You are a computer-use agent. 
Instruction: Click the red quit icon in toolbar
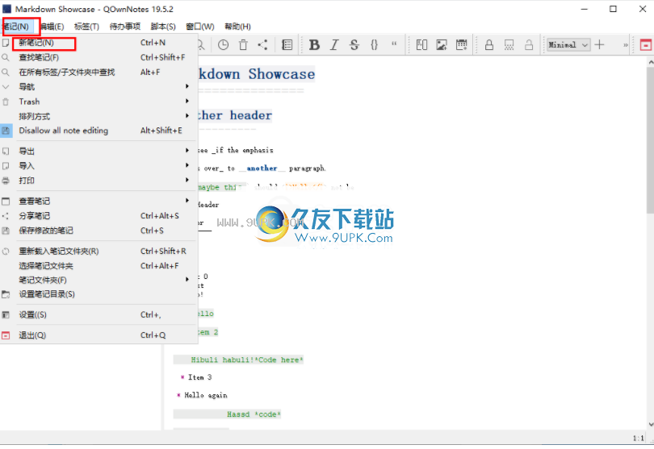click(x=646, y=45)
